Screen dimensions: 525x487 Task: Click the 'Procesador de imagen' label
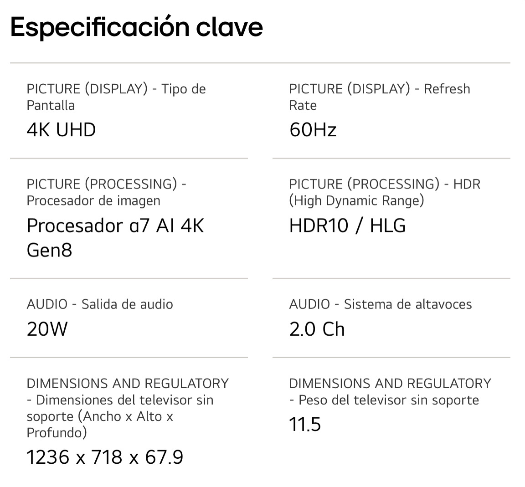pos(93,200)
